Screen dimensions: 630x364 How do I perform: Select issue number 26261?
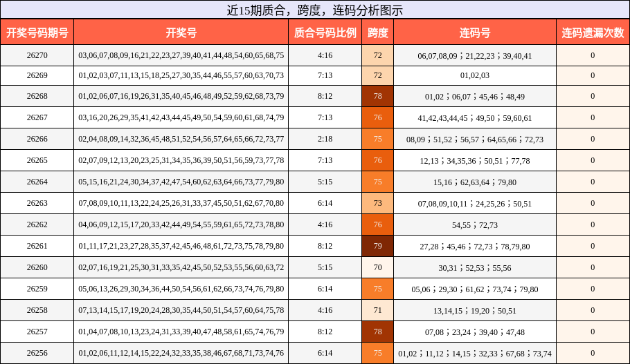tap(37, 246)
